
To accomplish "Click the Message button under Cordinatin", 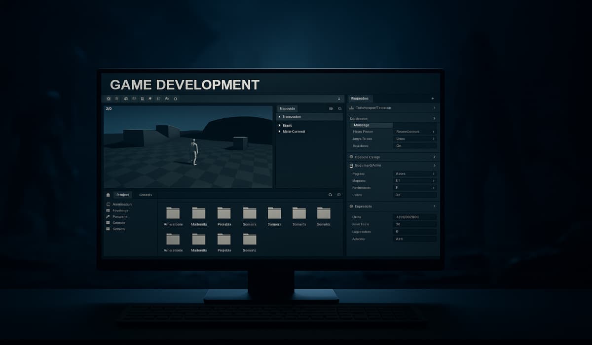I will (x=371, y=125).
